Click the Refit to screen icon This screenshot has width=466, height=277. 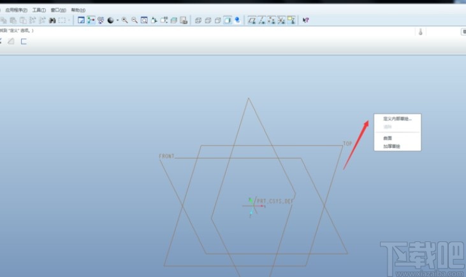click(144, 20)
